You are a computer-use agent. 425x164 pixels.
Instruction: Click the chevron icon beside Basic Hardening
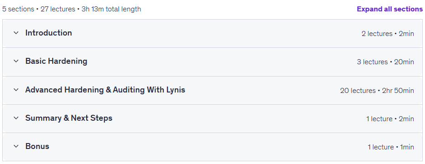coord(16,61)
